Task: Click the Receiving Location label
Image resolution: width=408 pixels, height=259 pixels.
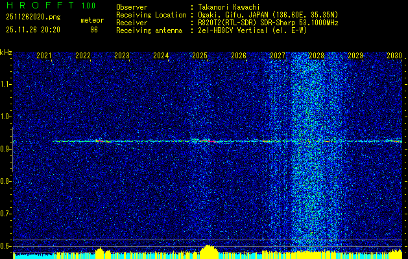Action: coord(151,15)
